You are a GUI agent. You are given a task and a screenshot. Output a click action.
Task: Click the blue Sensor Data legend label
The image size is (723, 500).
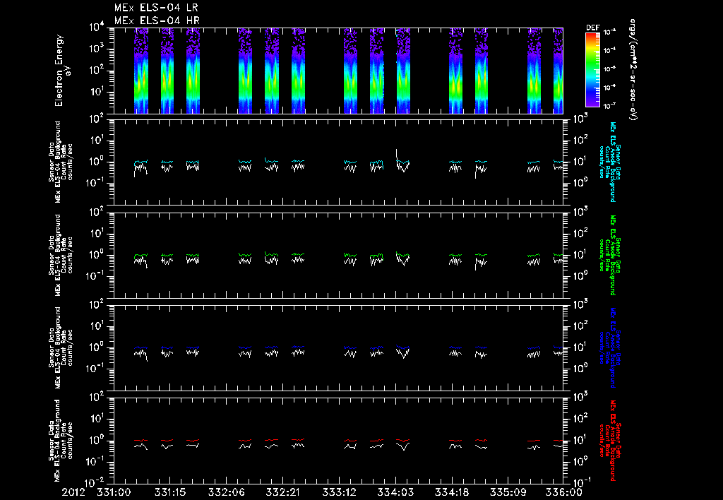tap(610, 347)
